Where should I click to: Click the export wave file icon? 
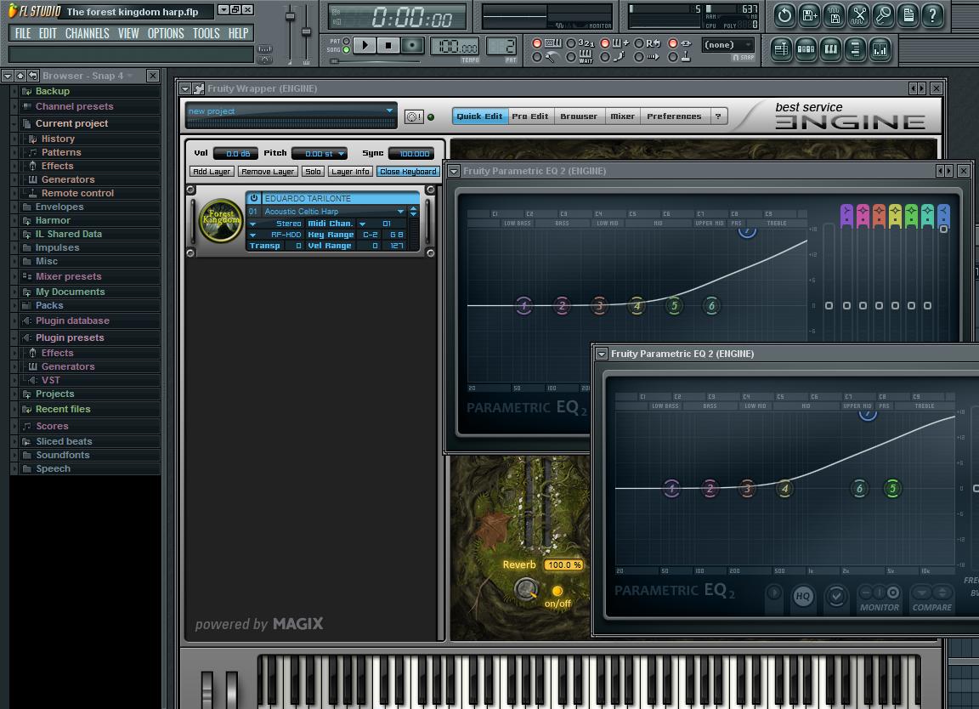(x=834, y=15)
